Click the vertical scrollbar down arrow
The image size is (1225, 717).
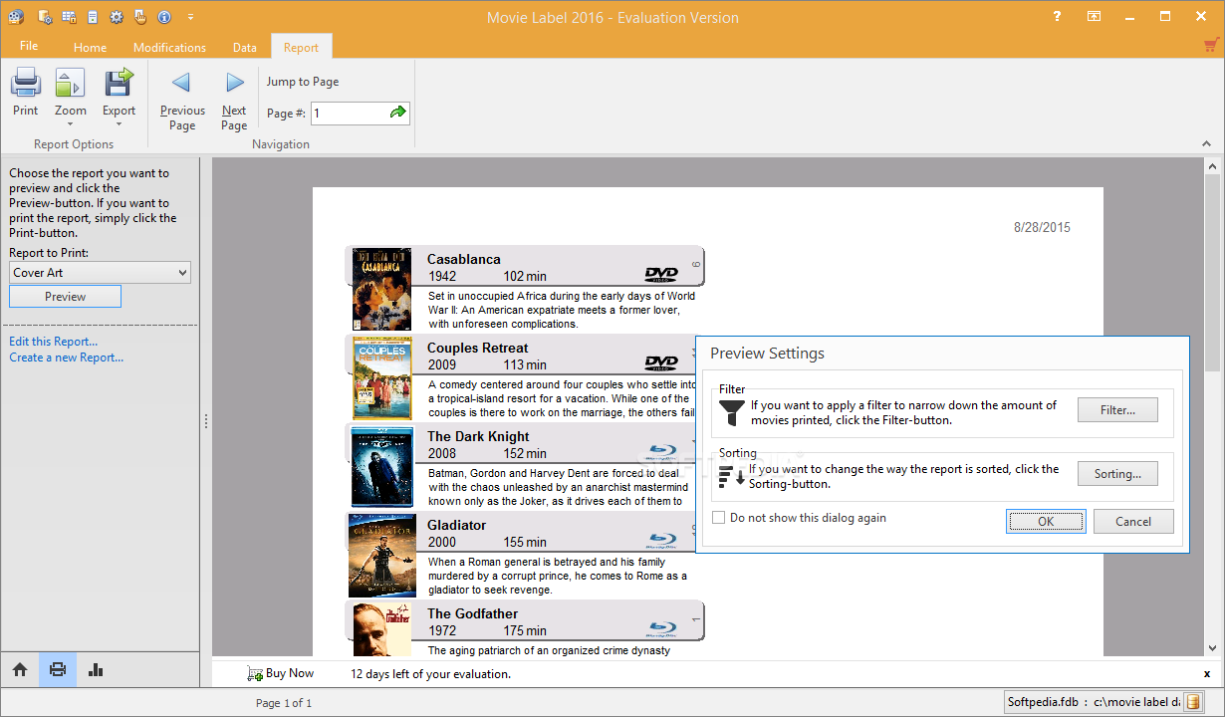1212,647
